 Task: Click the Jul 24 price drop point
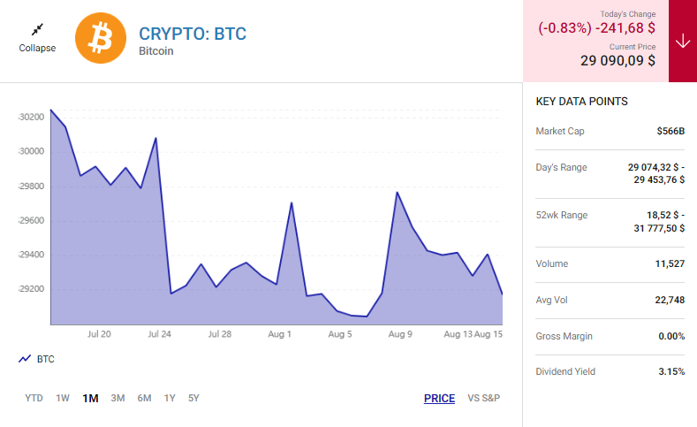170,294
